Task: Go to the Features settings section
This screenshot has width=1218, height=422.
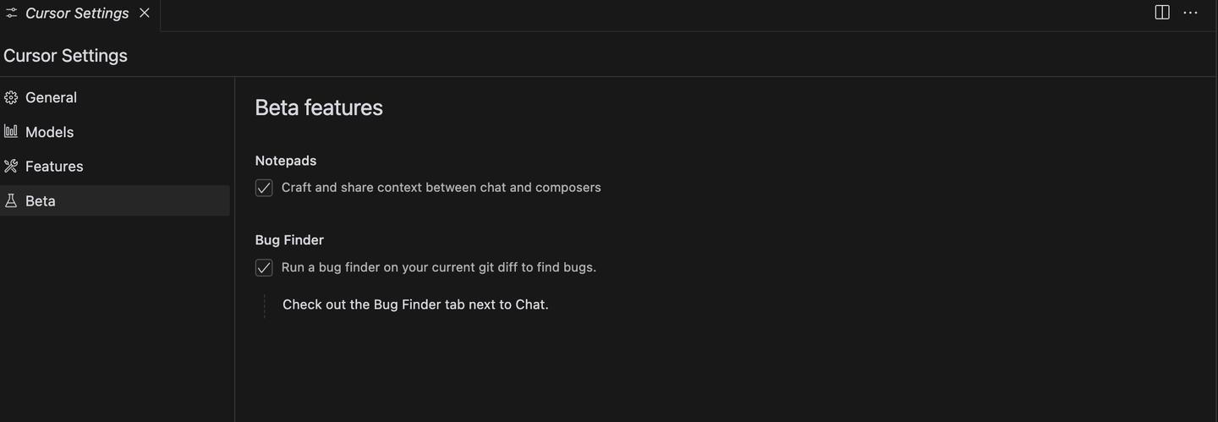Action: click(54, 167)
